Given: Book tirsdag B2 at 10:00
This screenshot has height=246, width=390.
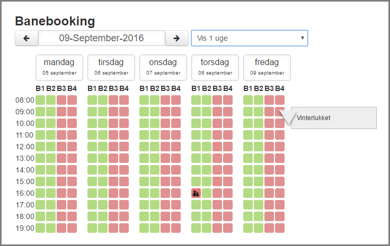Looking at the screenshot, I should tap(103, 123).
